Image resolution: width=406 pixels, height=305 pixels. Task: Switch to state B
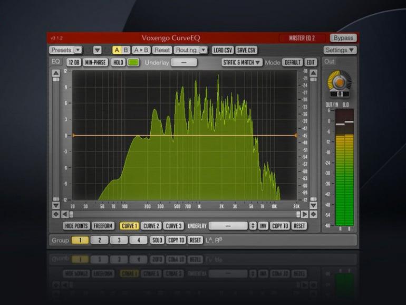click(x=125, y=50)
